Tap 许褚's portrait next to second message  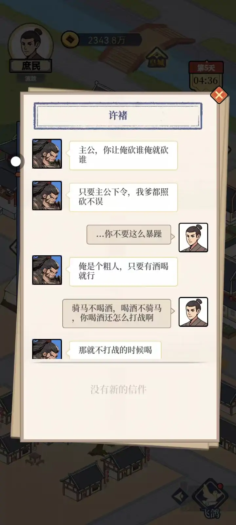click(x=47, y=196)
